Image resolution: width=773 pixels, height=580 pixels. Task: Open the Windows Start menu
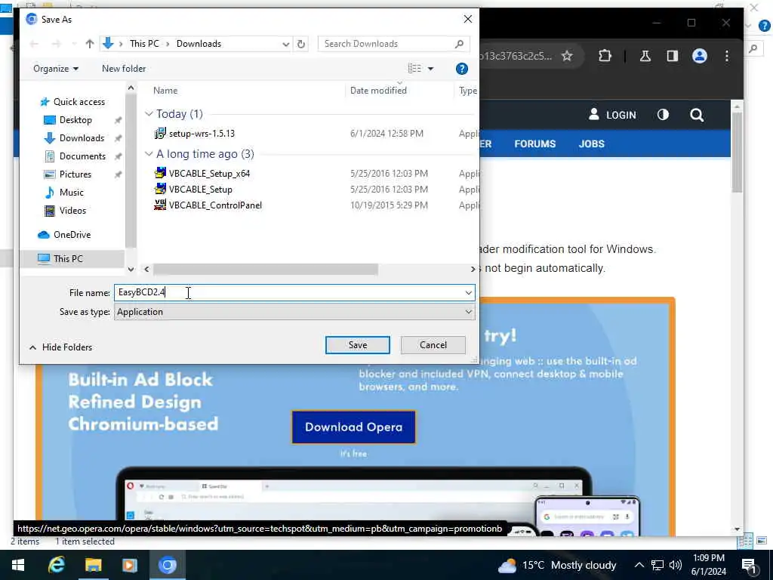(18, 565)
